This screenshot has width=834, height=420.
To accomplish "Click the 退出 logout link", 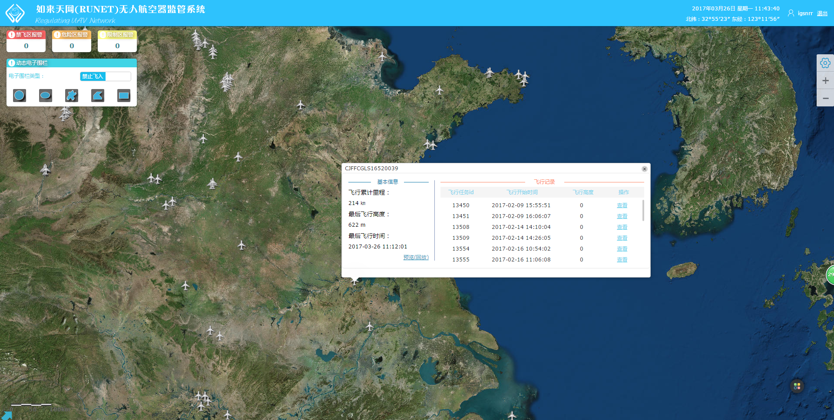I will (822, 13).
